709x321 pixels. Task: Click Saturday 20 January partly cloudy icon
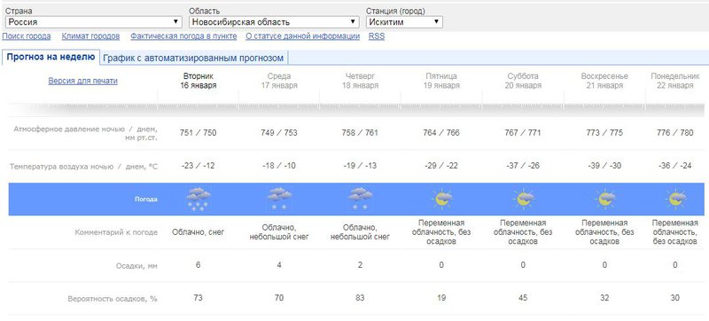(x=523, y=200)
